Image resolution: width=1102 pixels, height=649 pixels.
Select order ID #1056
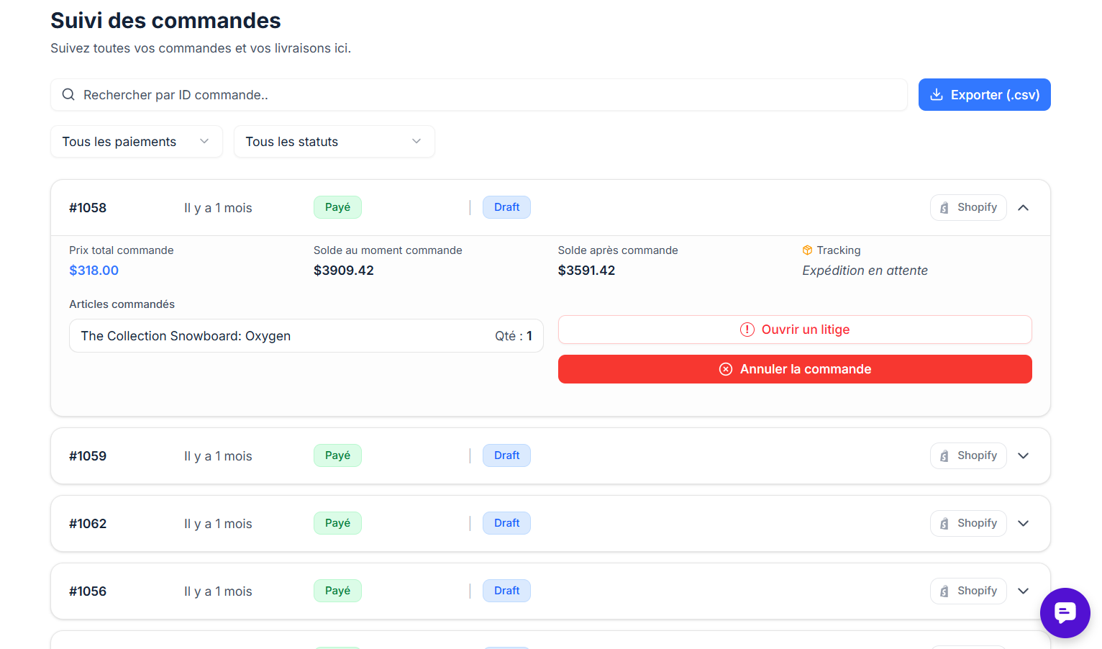click(88, 591)
